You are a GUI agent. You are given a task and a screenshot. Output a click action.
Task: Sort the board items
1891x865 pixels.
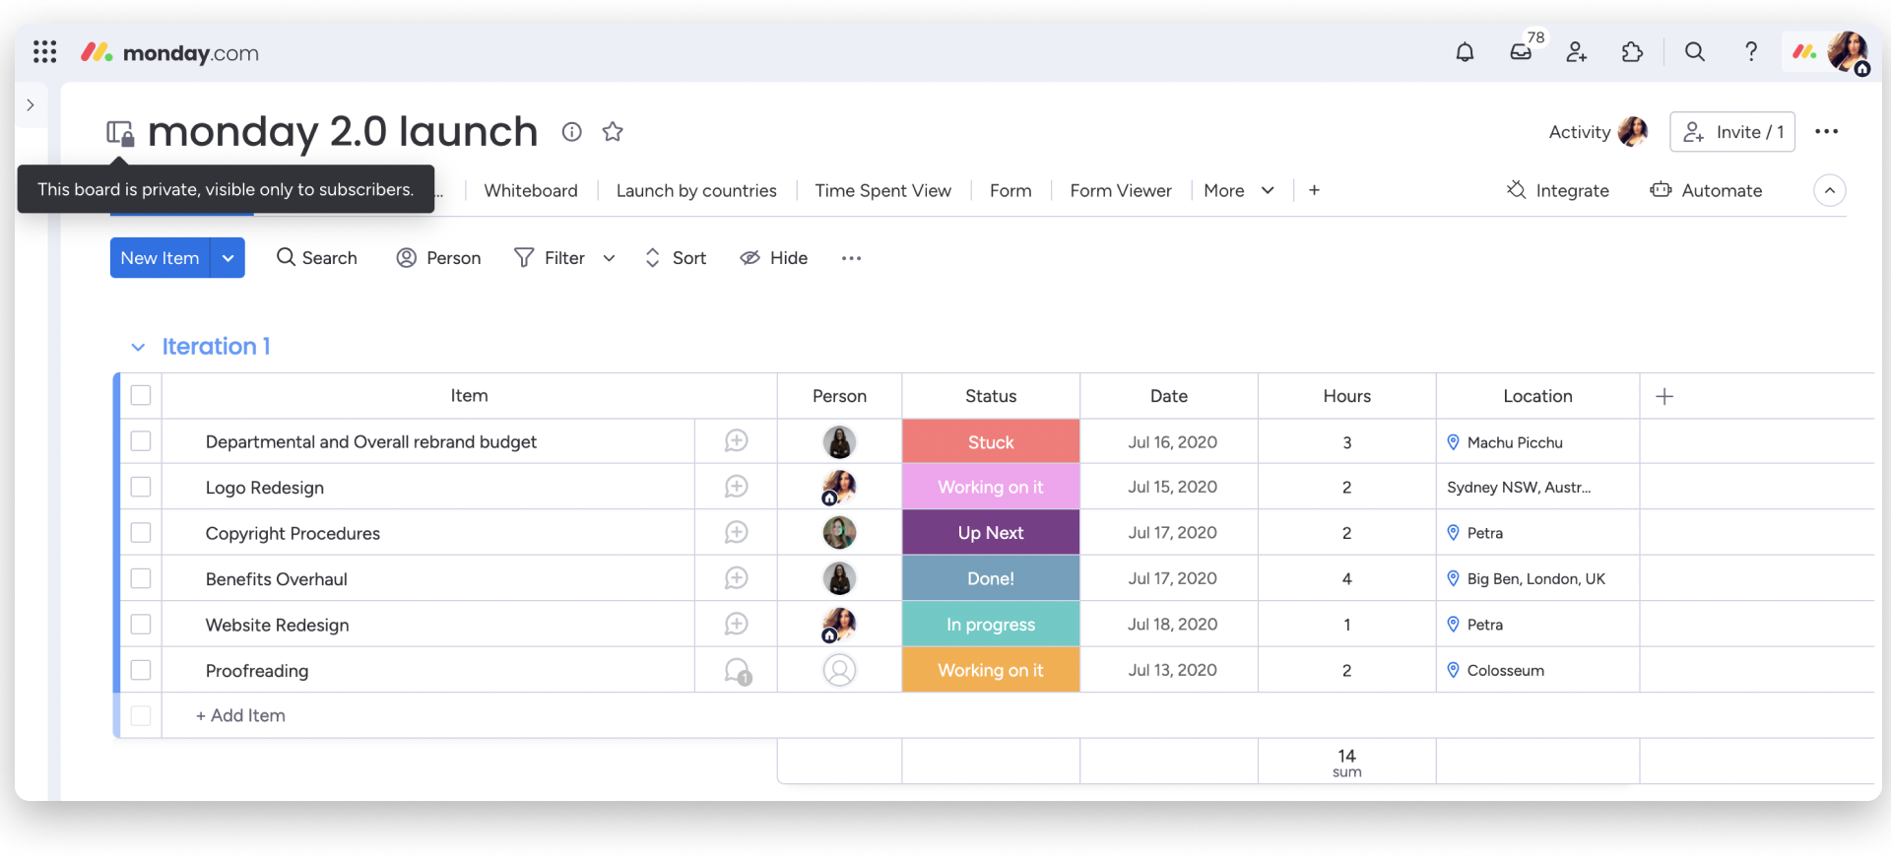point(676,258)
